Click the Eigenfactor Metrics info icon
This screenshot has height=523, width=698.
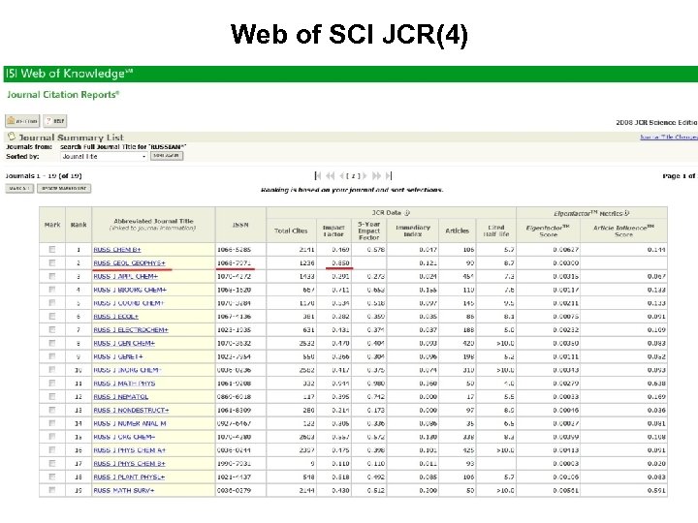click(x=626, y=213)
